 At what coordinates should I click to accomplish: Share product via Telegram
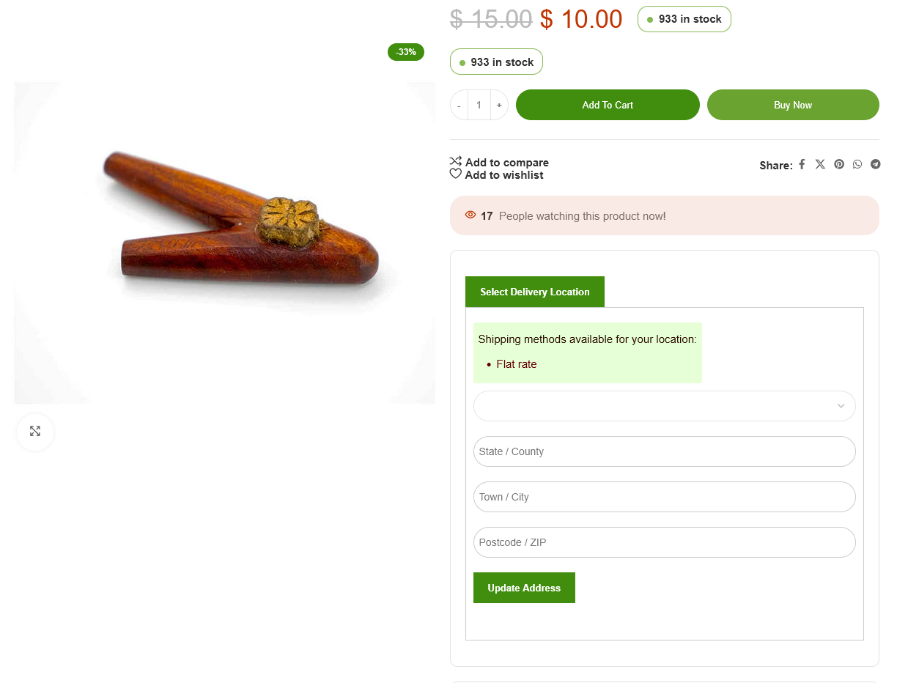pos(876,164)
